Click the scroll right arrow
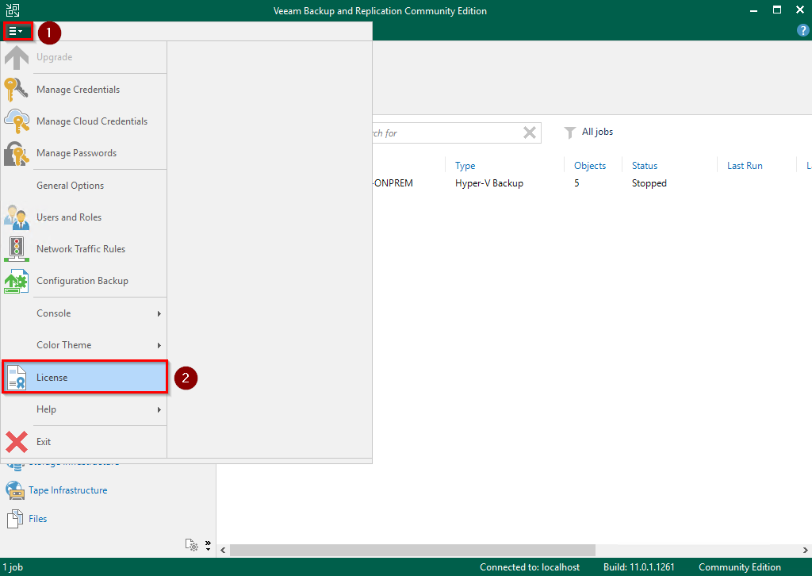Screen dimensions: 812x576 coord(806,550)
